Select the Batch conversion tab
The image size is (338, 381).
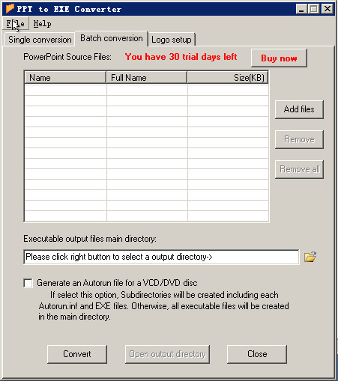pyautogui.click(x=112, y=38)
